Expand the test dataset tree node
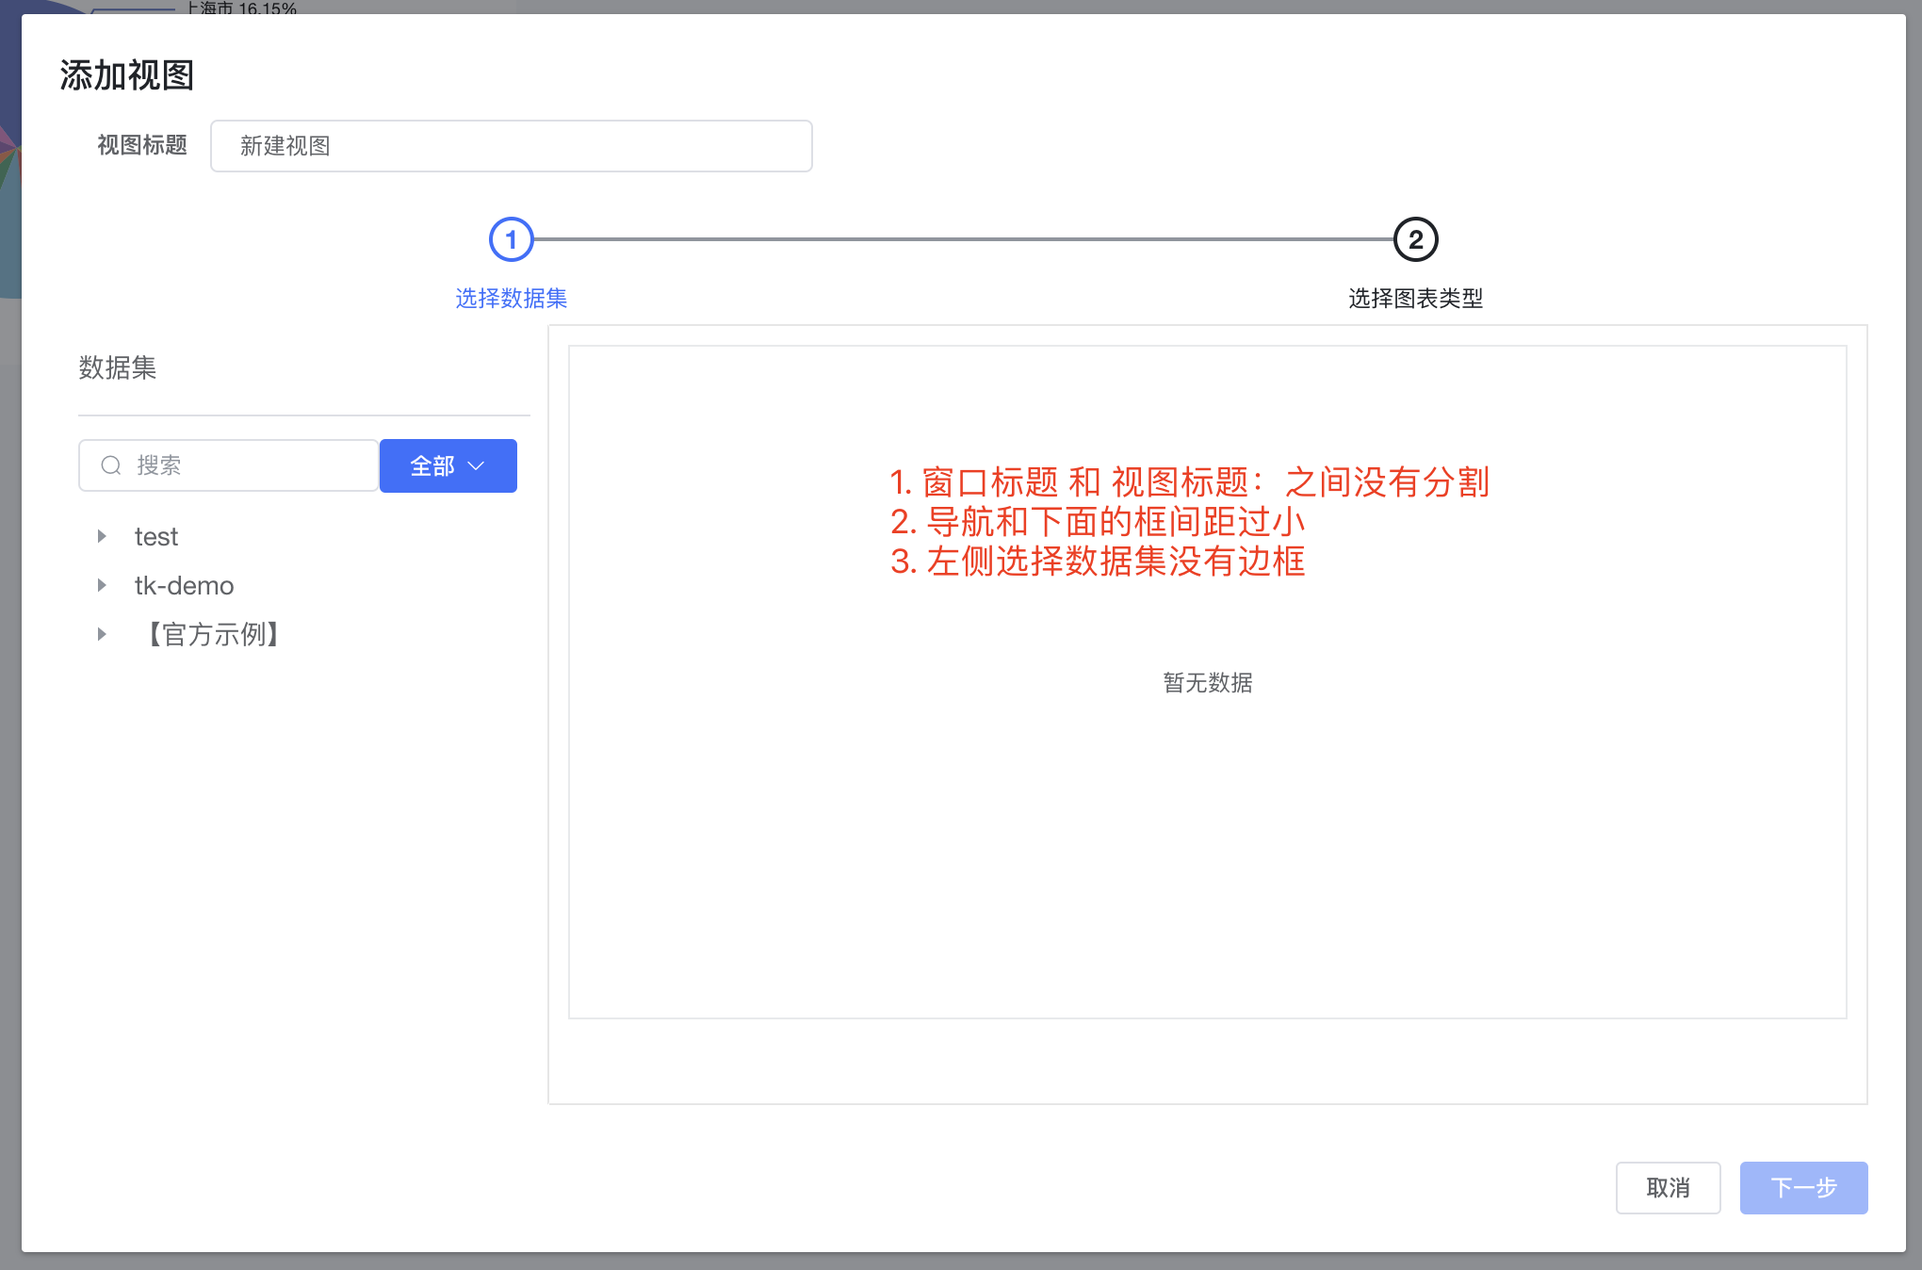The image size is (1922, 1270). [103, 536]
